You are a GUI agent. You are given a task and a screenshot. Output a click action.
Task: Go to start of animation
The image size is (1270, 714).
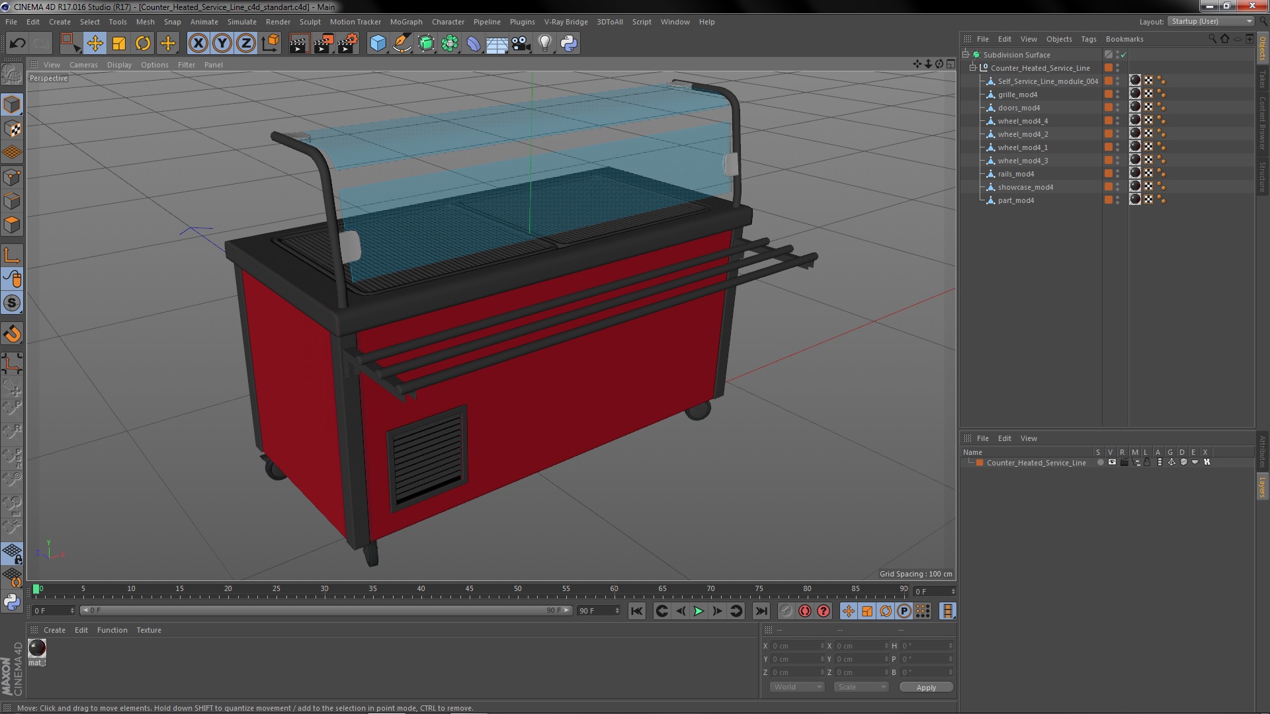(x=636, y=612)
